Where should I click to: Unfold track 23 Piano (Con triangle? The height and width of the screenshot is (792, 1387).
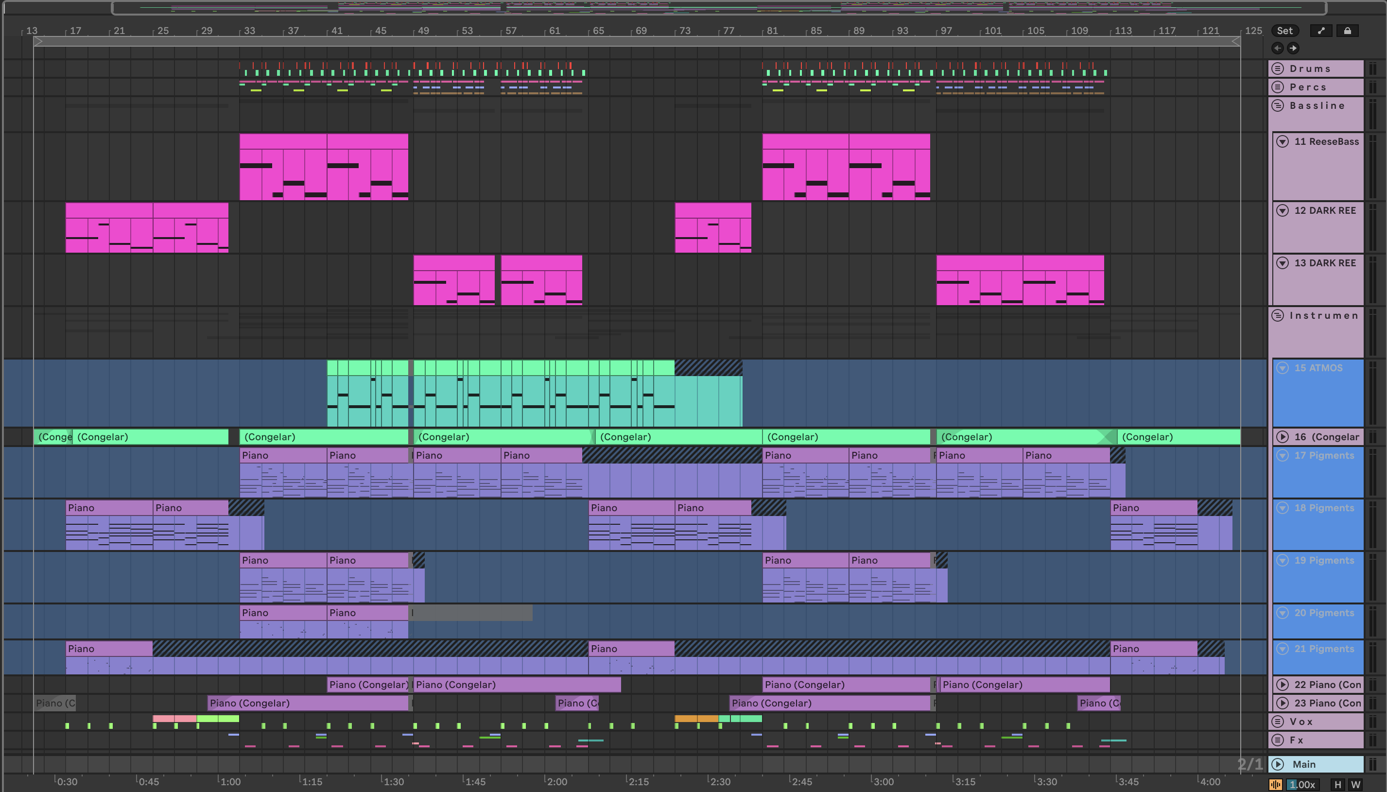(x=1283, y=704)
